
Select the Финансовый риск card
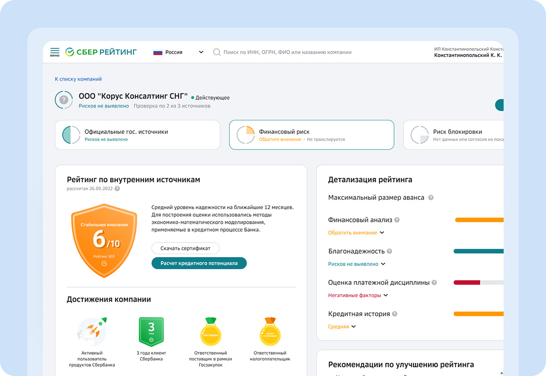(312, 135)
